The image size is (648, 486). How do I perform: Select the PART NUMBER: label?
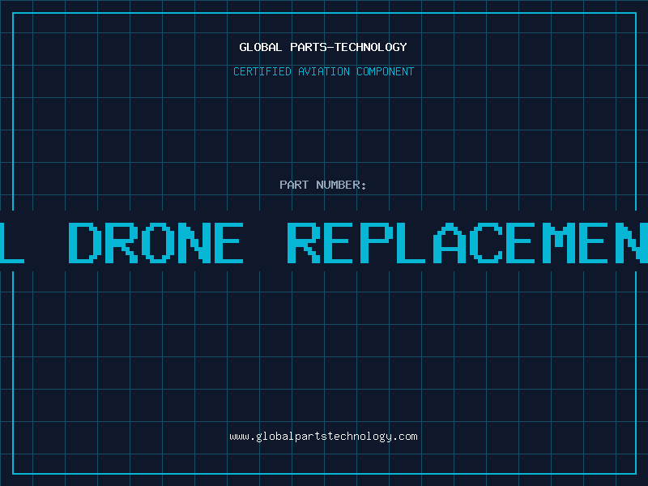(322, 185)
